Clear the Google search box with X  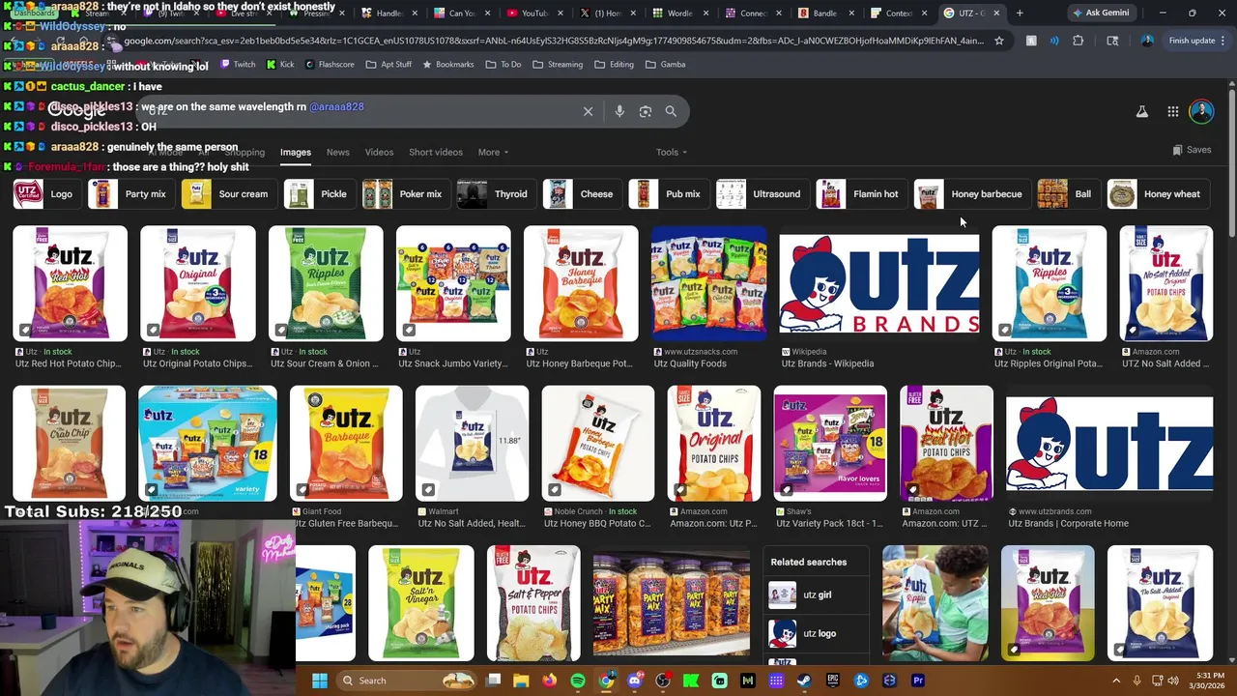[588, 111]
